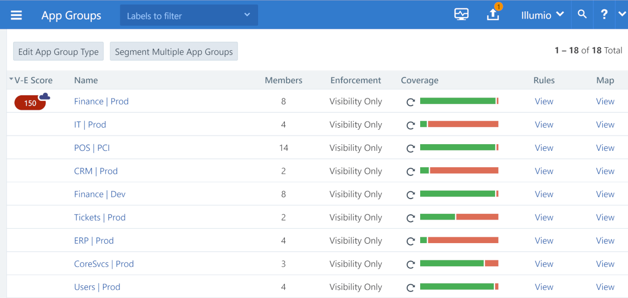The image size is (628, 298).
Task: Sort by V-E Score column
Action: point(31,80)
